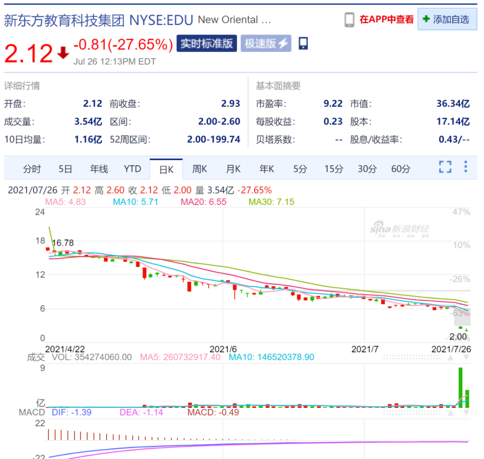
Task: Select the 日K candlestick tab
Action: (x=166, y=170)
